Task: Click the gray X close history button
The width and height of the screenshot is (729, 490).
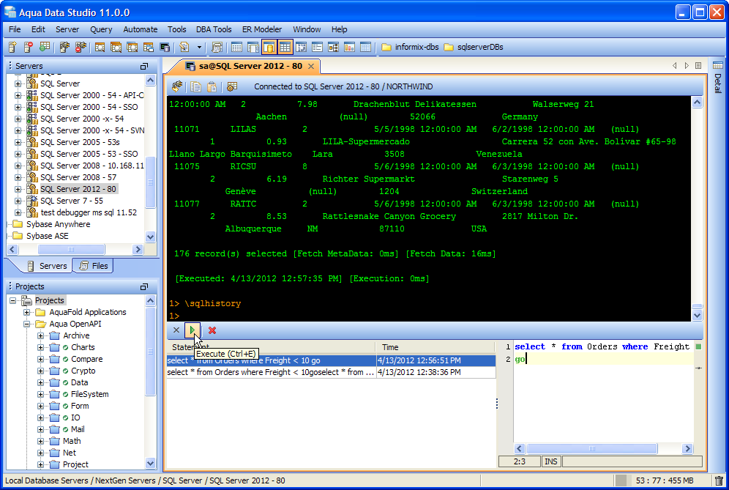Action: 176,330
